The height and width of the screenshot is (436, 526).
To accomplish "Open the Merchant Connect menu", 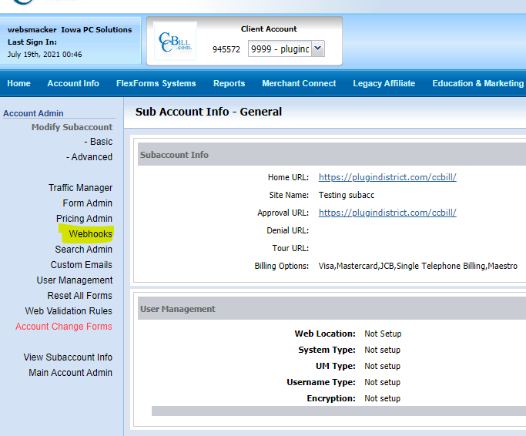I will (299, 83).
